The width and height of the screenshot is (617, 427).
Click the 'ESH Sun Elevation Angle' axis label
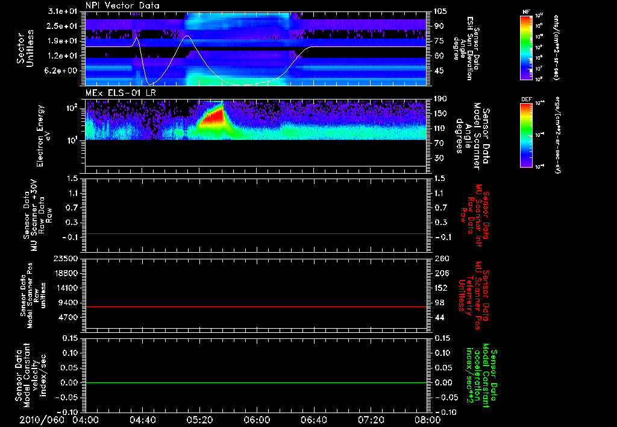point(466,48)
